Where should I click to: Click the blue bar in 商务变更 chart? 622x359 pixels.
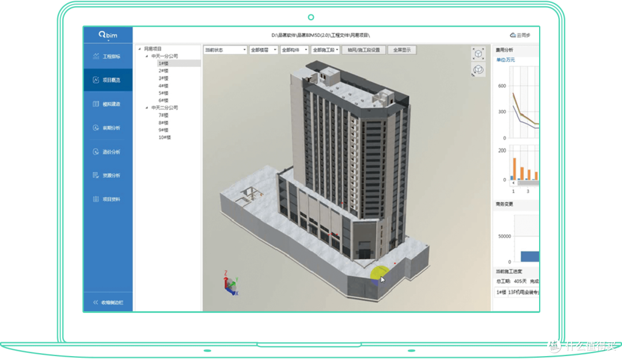[x=530, y=256]
